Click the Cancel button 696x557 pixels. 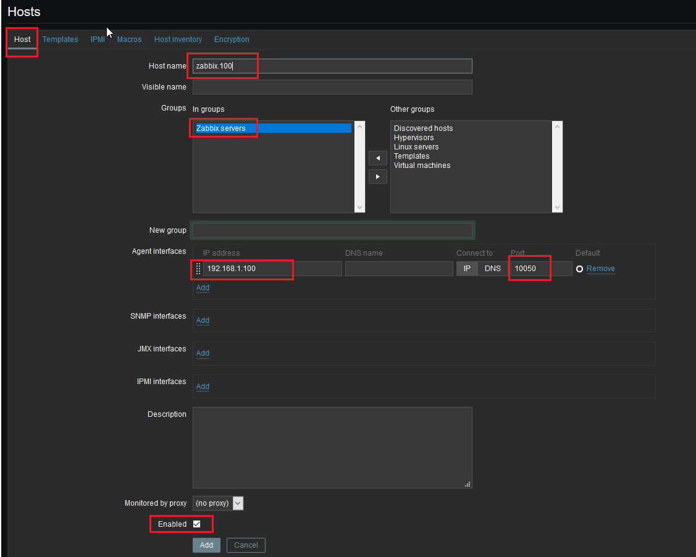point(246,545)
